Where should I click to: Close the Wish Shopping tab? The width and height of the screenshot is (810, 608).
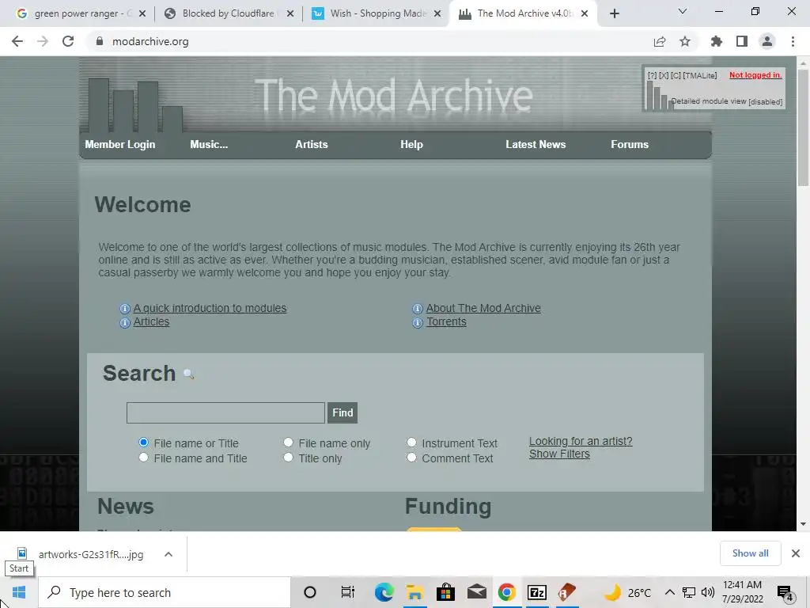tap(437, 14)
